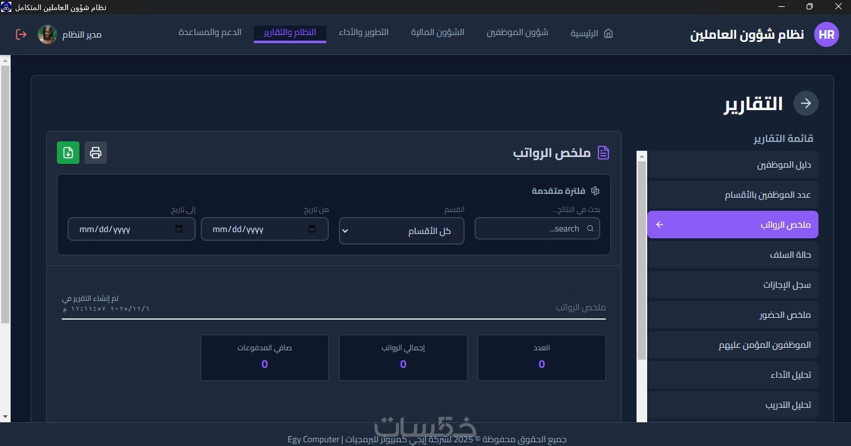Click the إجمالي الرواتب summary card
This screenshot has width=851, height=446.
point(403,358)
